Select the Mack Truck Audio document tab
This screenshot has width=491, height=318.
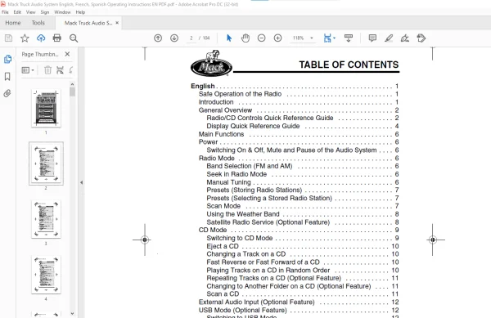click(88, 23)
